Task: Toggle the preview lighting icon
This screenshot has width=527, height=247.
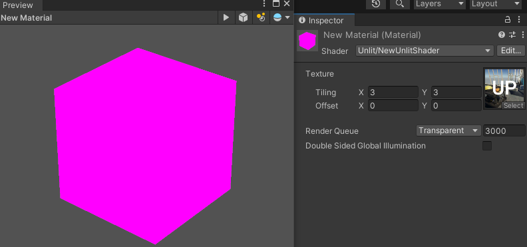Action: 261,17
